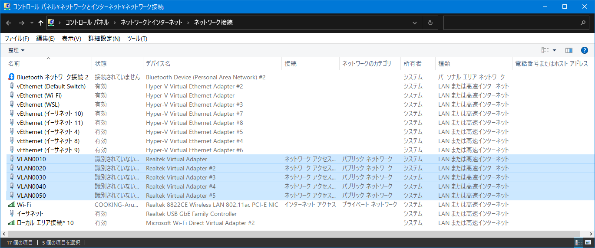
Task: Open the 表示(V) menu
Action: (71, 39)
